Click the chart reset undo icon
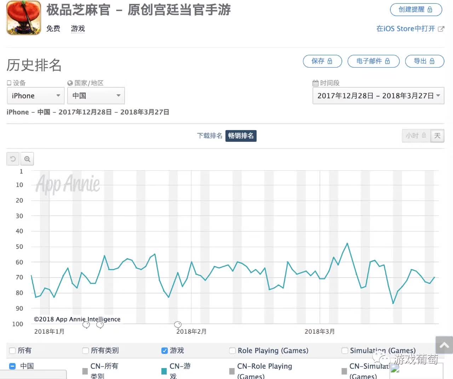 (x=13, y=159)
